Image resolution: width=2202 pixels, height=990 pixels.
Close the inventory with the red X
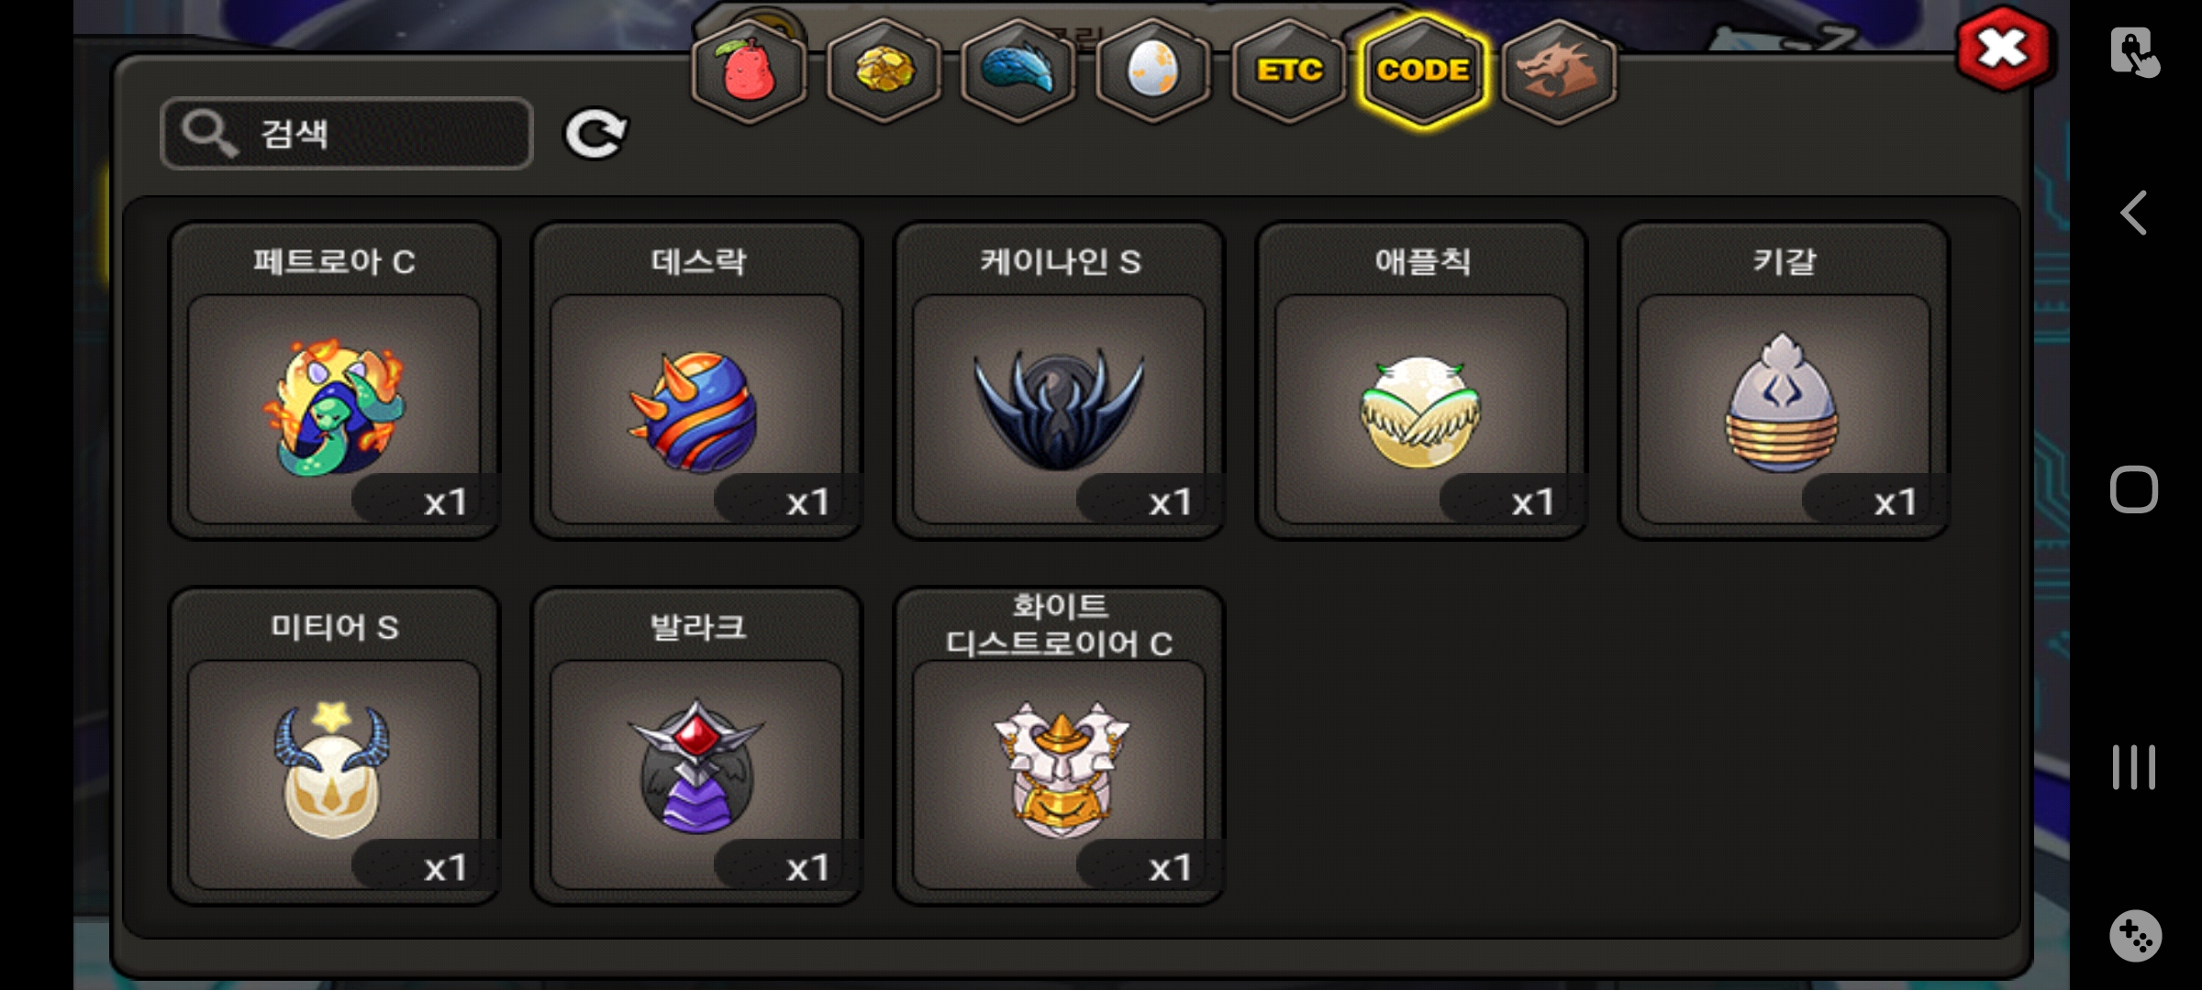coord(2004,49)
